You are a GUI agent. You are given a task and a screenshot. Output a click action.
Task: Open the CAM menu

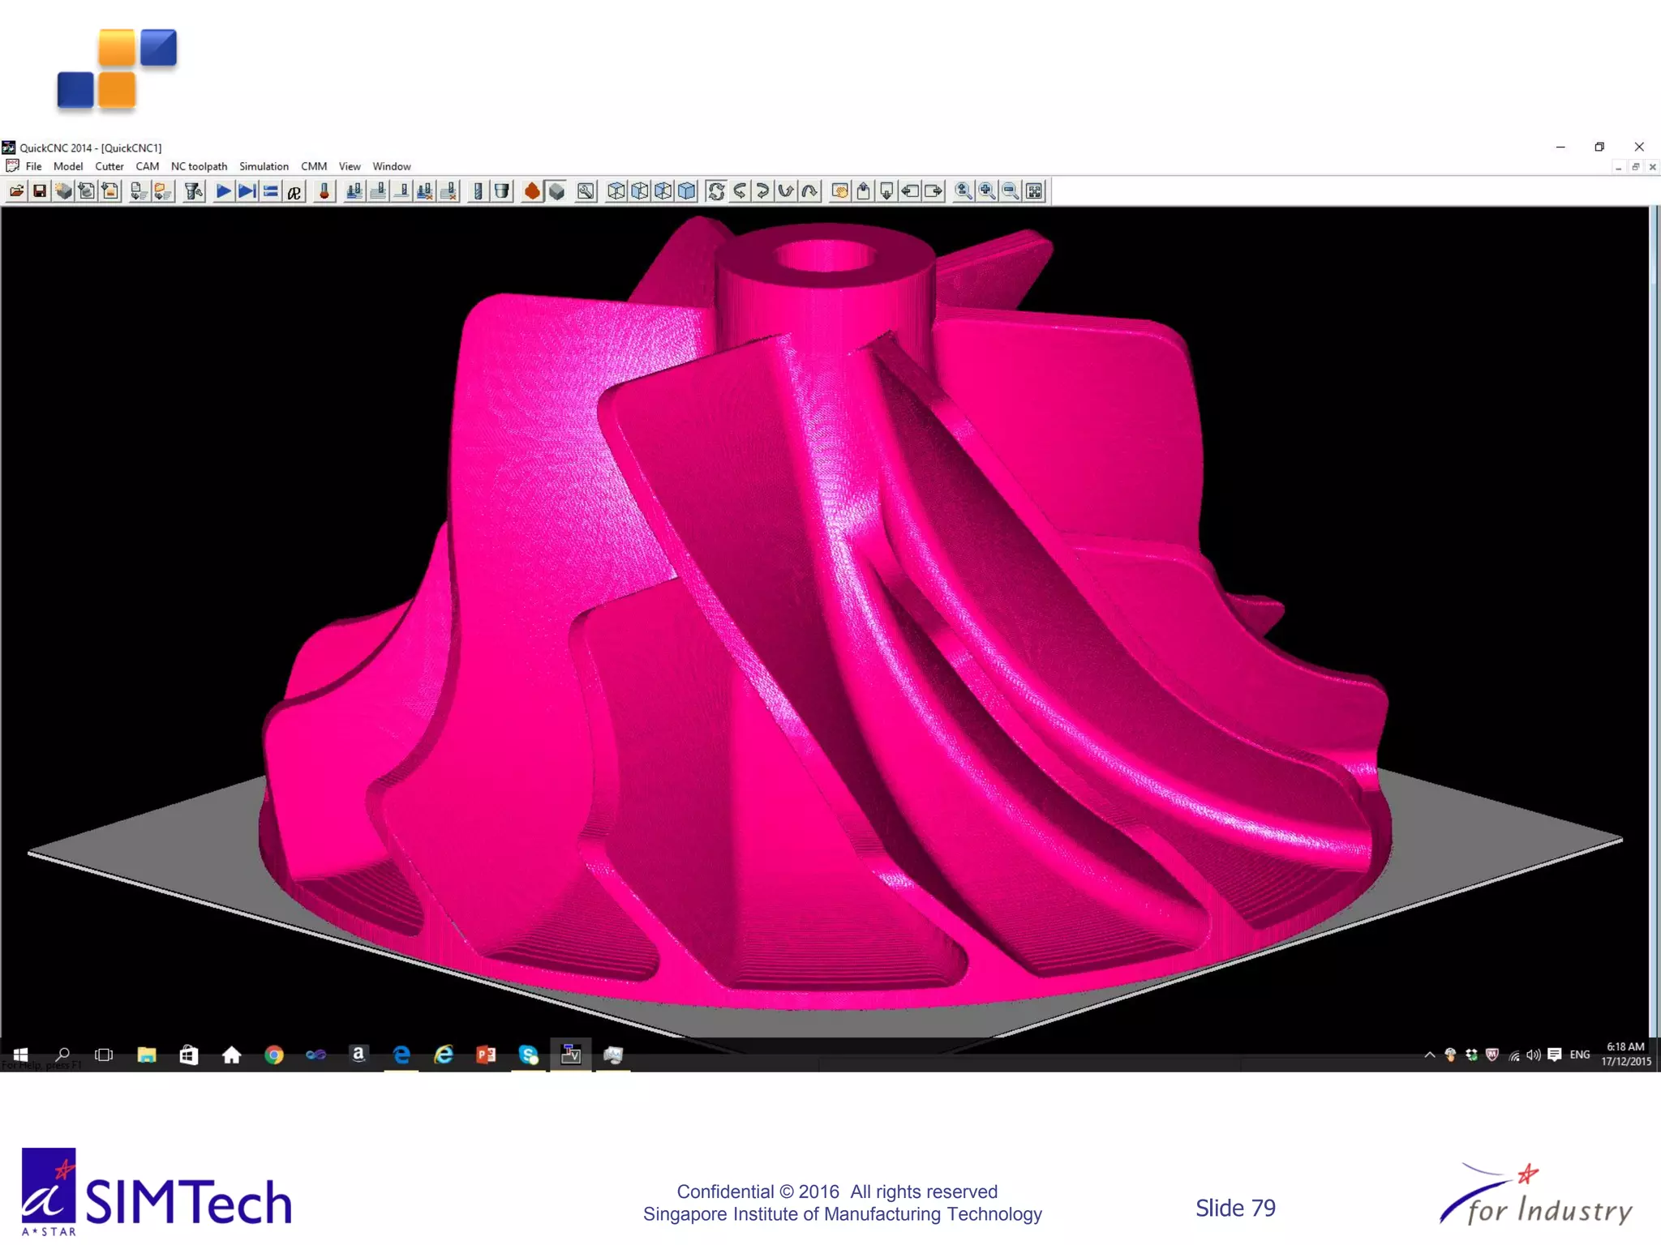(147, 166)
